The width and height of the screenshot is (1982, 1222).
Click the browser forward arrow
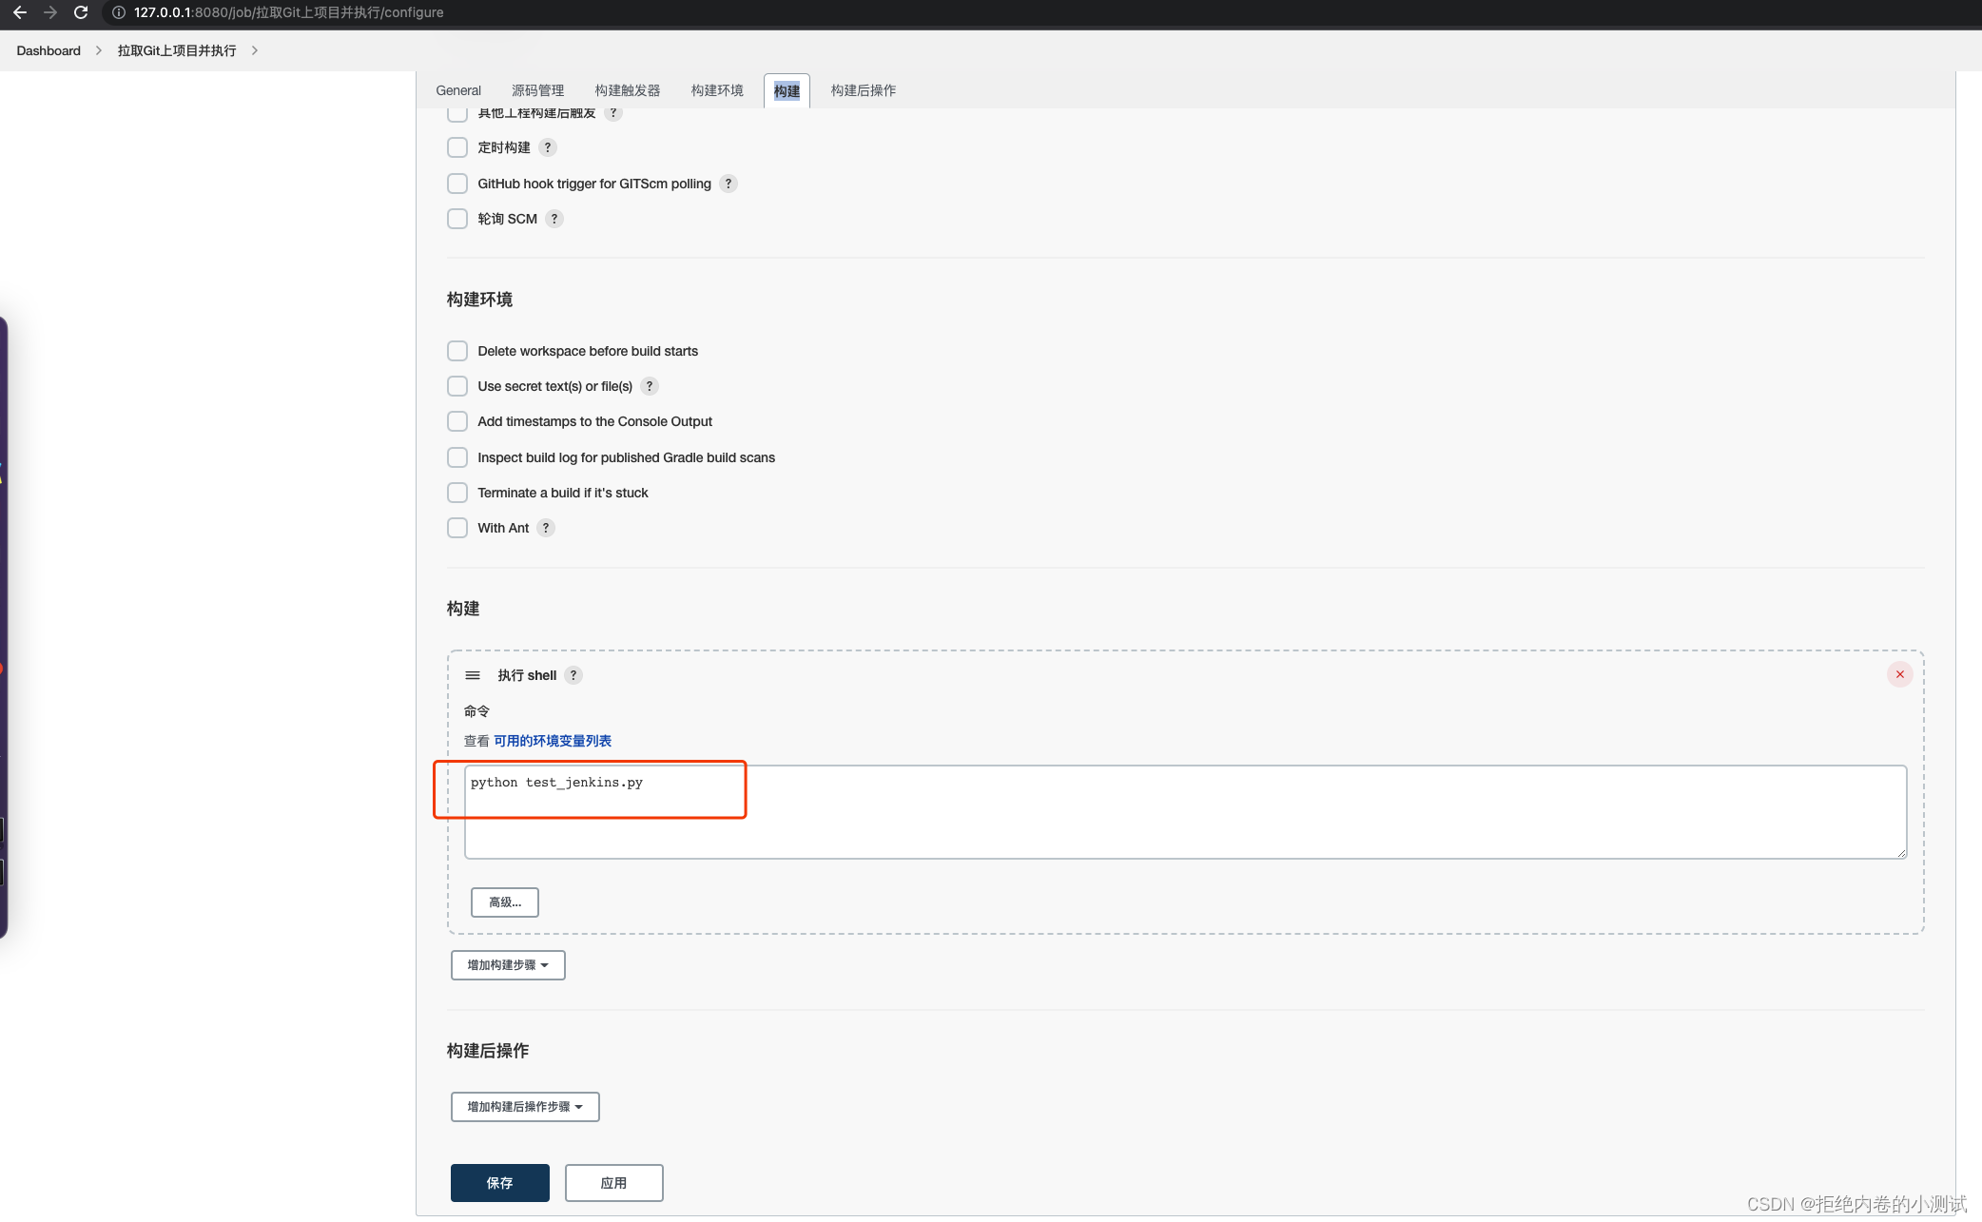(50, 12)
